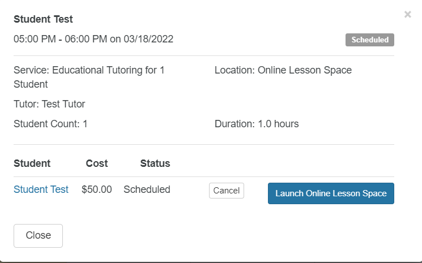Click the 1.0 hours duration value

pyautogui.click(x=278, y=124)
